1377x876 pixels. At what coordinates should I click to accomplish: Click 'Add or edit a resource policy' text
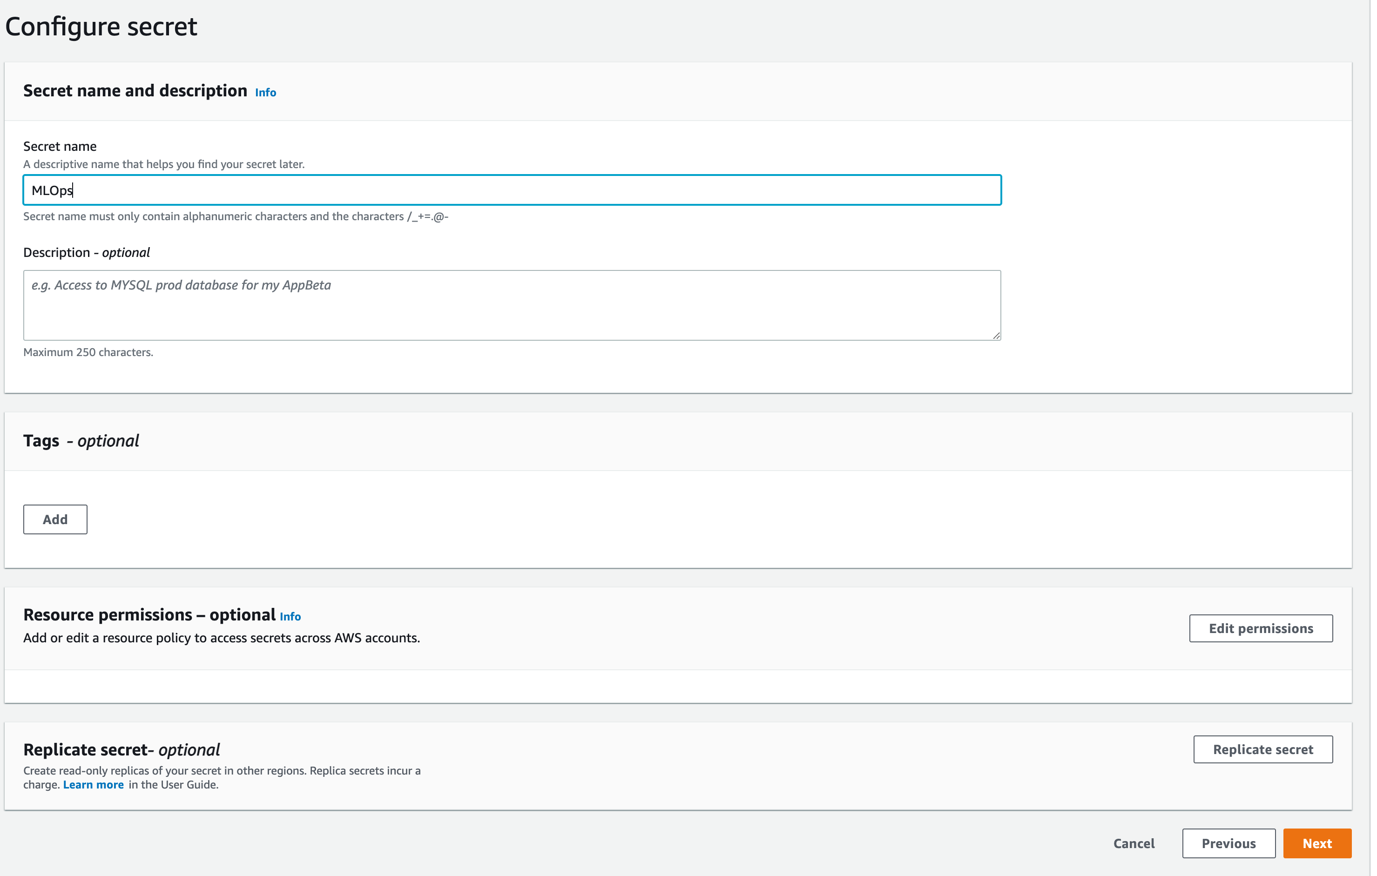click(221, 638)
